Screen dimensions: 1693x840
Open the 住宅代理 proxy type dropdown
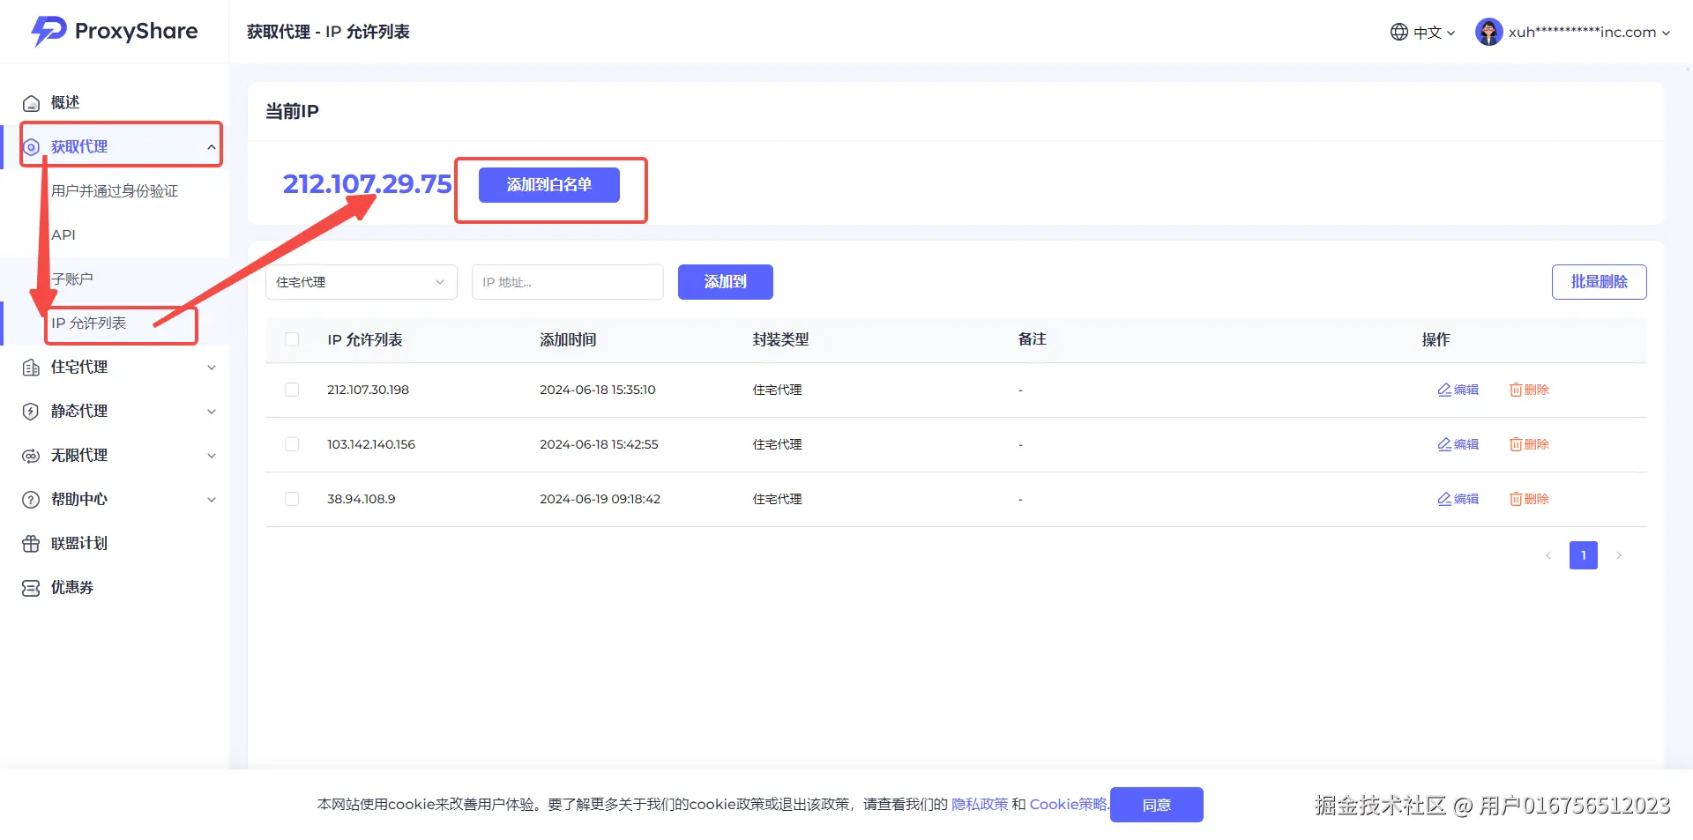click(361, 282)
